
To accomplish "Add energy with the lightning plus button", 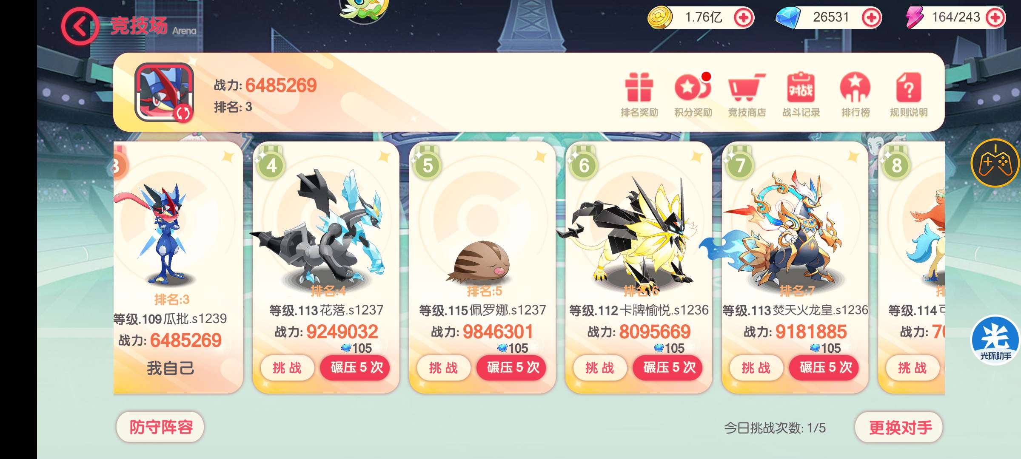I will [995, 18].
